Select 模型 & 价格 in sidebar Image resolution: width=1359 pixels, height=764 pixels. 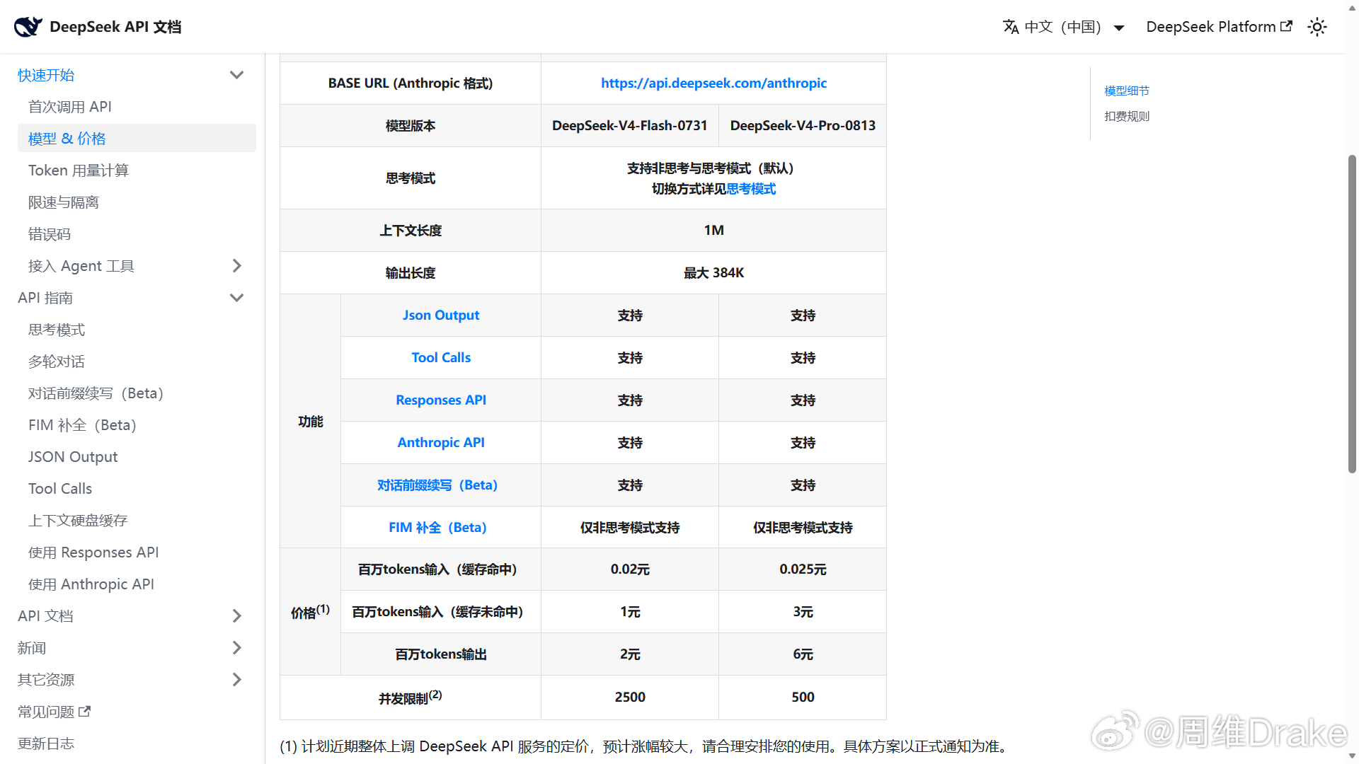point(137,139)
